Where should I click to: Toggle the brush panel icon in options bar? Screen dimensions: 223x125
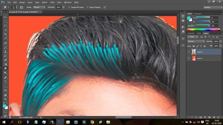tap(22, 7)
